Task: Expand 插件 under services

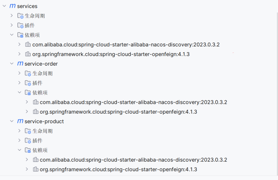Action: 12,25
